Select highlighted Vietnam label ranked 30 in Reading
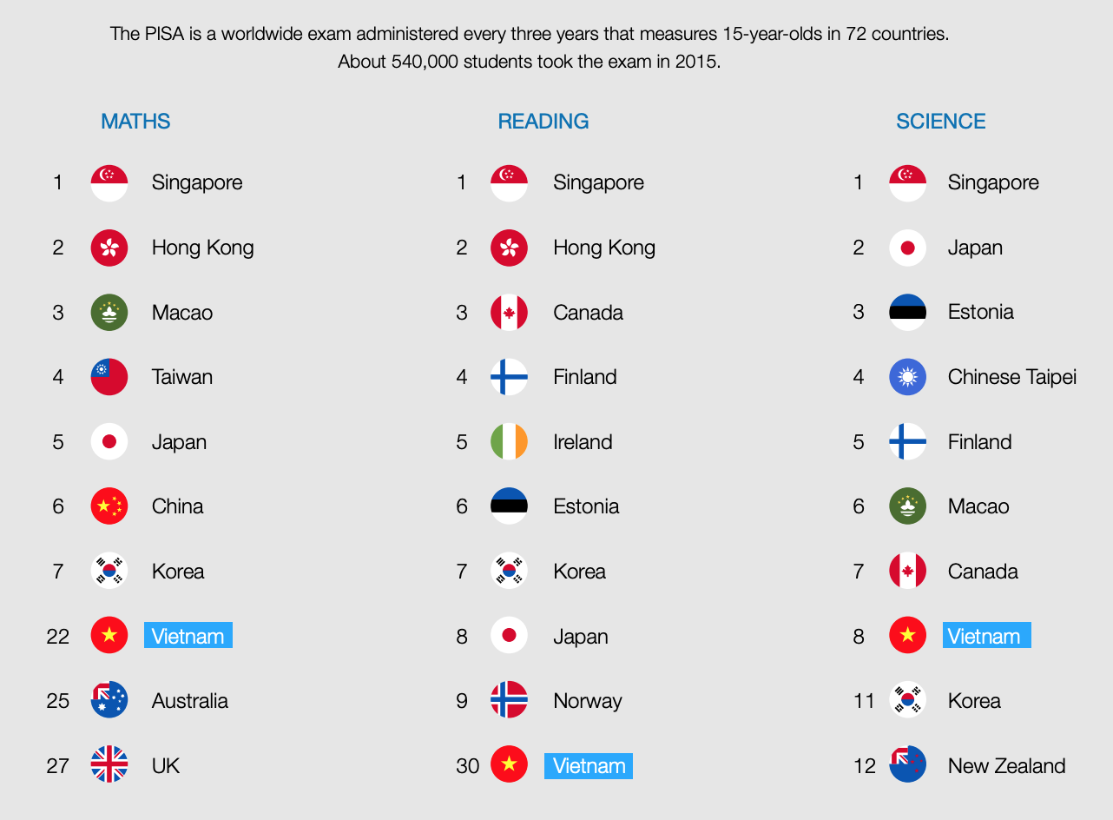1113x820 pixels. pos(589,766)
